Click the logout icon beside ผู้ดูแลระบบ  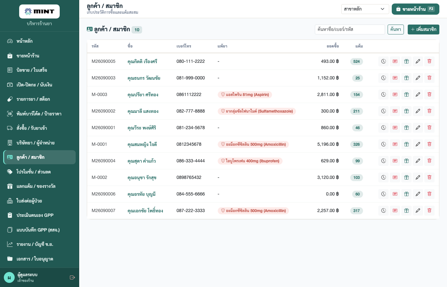pos(72,277)
